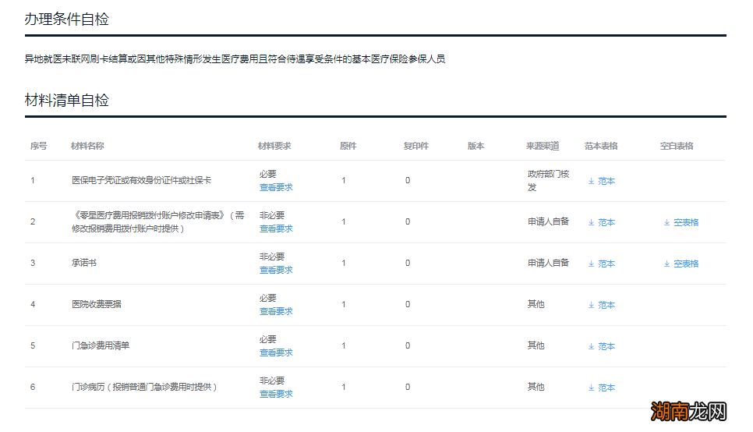The image size is (753, 432).
Task: Select the 门急诊费用清单 material name
Action: (101, 346)
